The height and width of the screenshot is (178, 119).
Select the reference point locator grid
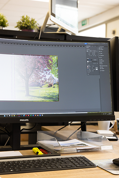click(x=87, y=51)
